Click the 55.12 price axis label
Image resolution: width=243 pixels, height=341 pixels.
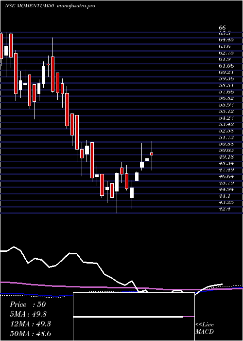[x=226, y=112]
